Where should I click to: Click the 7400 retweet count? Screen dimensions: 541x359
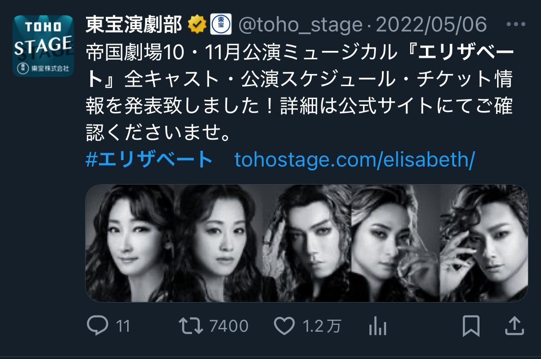coord(229,326)
